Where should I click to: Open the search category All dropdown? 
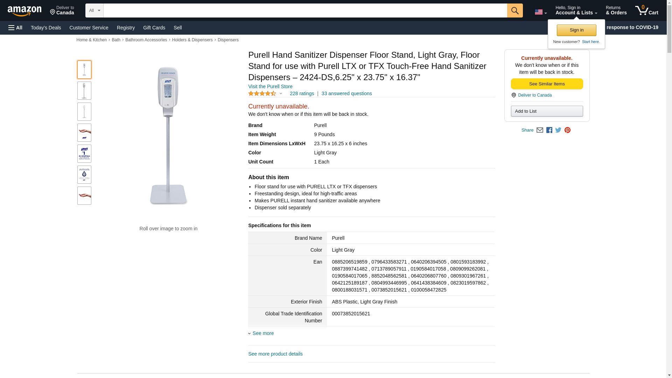pos(94,10)
